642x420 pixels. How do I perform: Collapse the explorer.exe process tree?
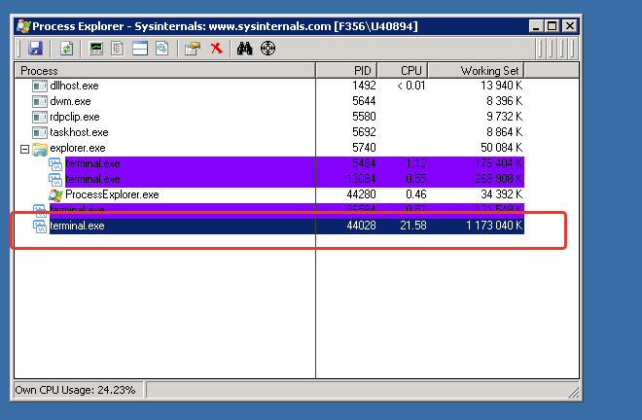[x=24, y=149]
